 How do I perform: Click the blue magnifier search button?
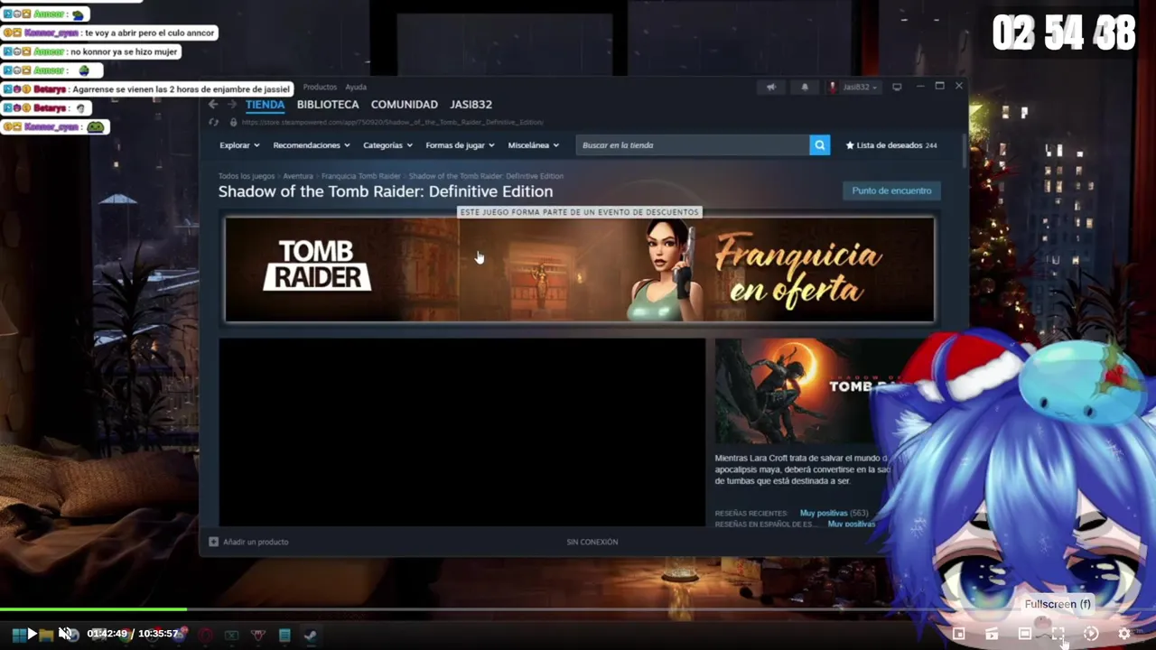coord(819,145)
